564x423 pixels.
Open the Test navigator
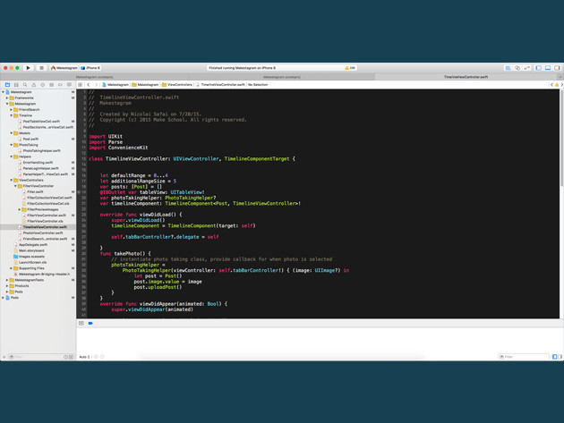click(42, 85)
